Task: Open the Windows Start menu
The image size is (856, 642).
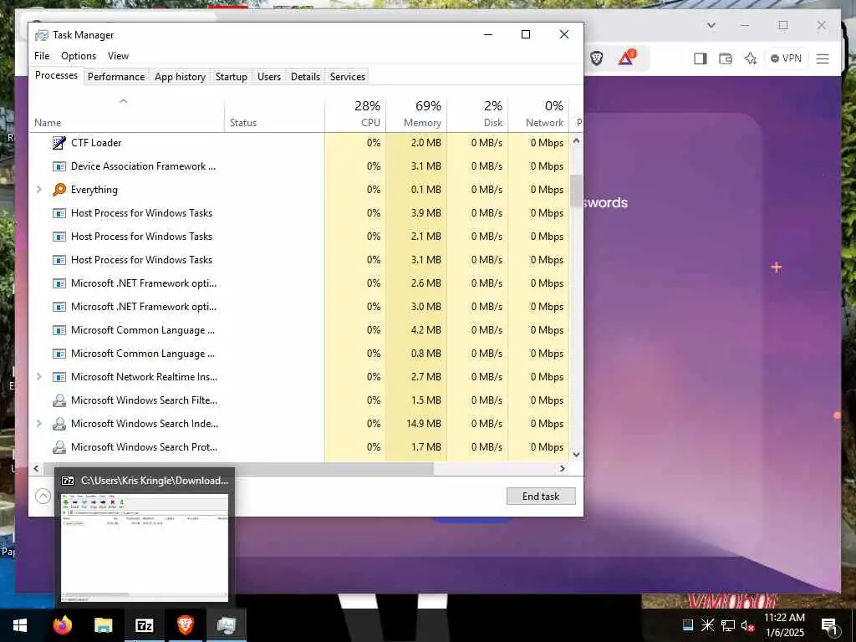Action: pyautogui.click(x=20, y=625)
